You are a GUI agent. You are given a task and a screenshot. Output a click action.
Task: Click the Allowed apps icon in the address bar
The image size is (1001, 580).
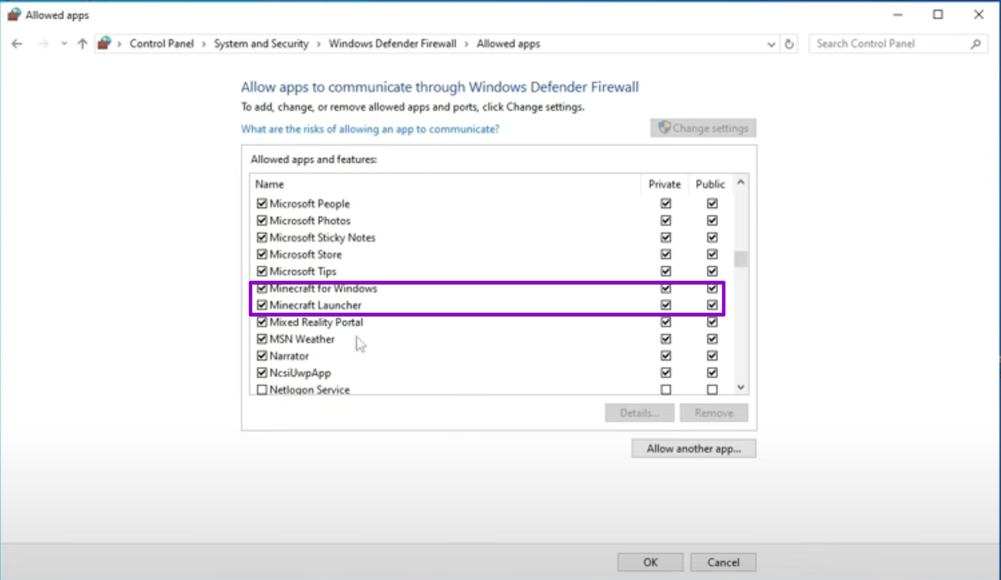pos(103,44)
